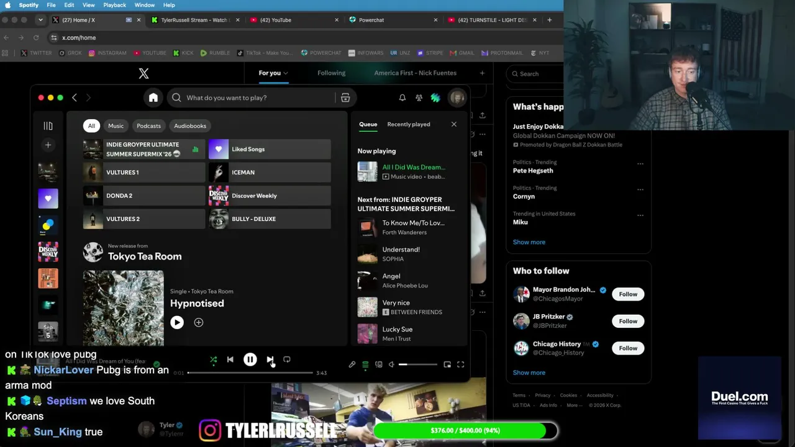This screenshot has height=447, width=795.
Task: Pause the current song
Action: (250, 359)
